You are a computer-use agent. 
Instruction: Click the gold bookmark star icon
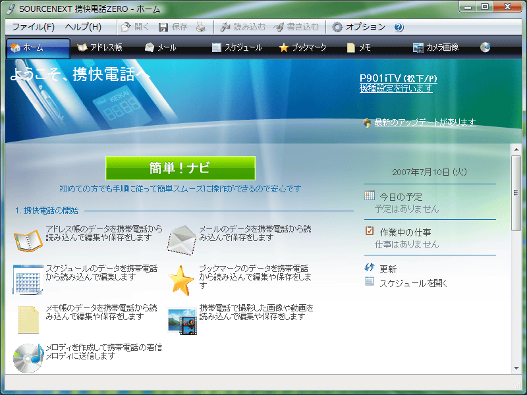[182, 280]
